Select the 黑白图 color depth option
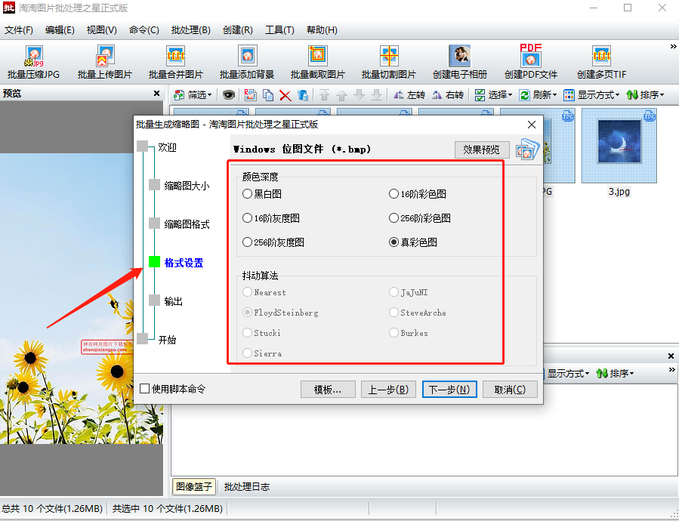The image size is (679, 521). pyautogui.click(x=262, y=194)
